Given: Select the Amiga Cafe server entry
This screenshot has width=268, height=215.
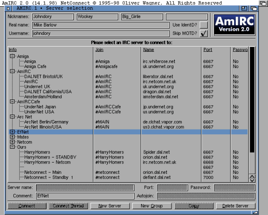Looking at the screenshot, I should point(35,66).
